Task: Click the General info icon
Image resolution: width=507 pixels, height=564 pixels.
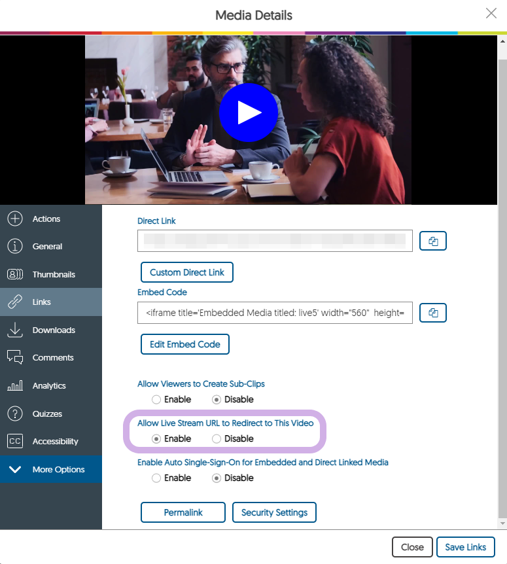Action: [x=15, y=247]
